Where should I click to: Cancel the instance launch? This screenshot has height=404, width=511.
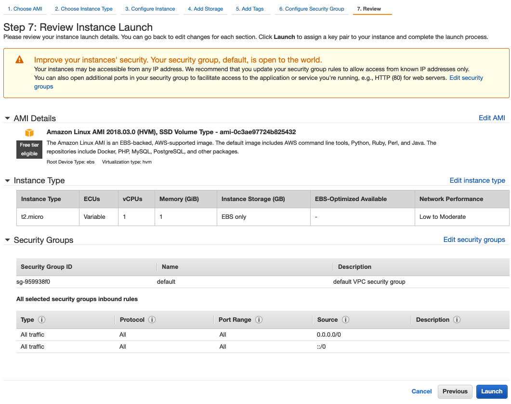click(x=421, y=391)
